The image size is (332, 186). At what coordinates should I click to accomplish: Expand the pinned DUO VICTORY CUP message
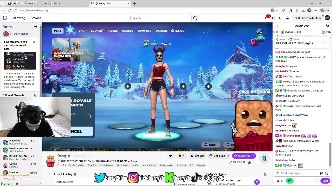[325, 42]
